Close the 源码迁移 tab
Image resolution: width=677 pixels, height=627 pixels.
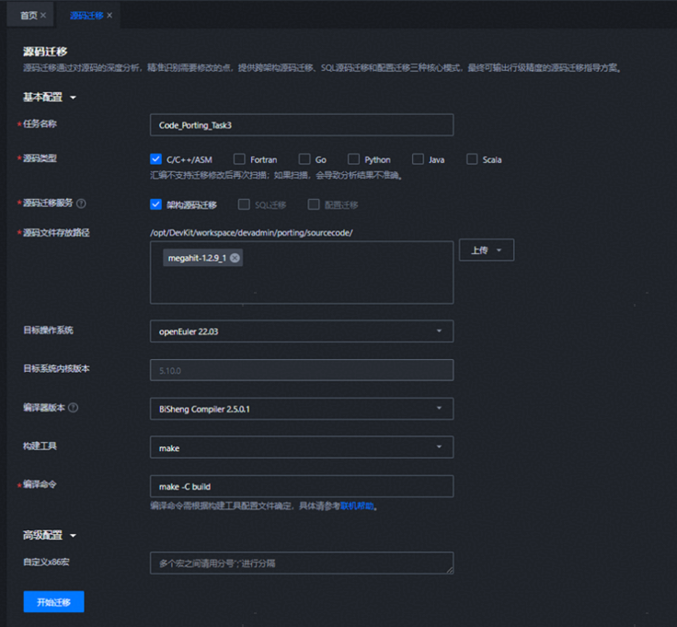coord(109,16)
